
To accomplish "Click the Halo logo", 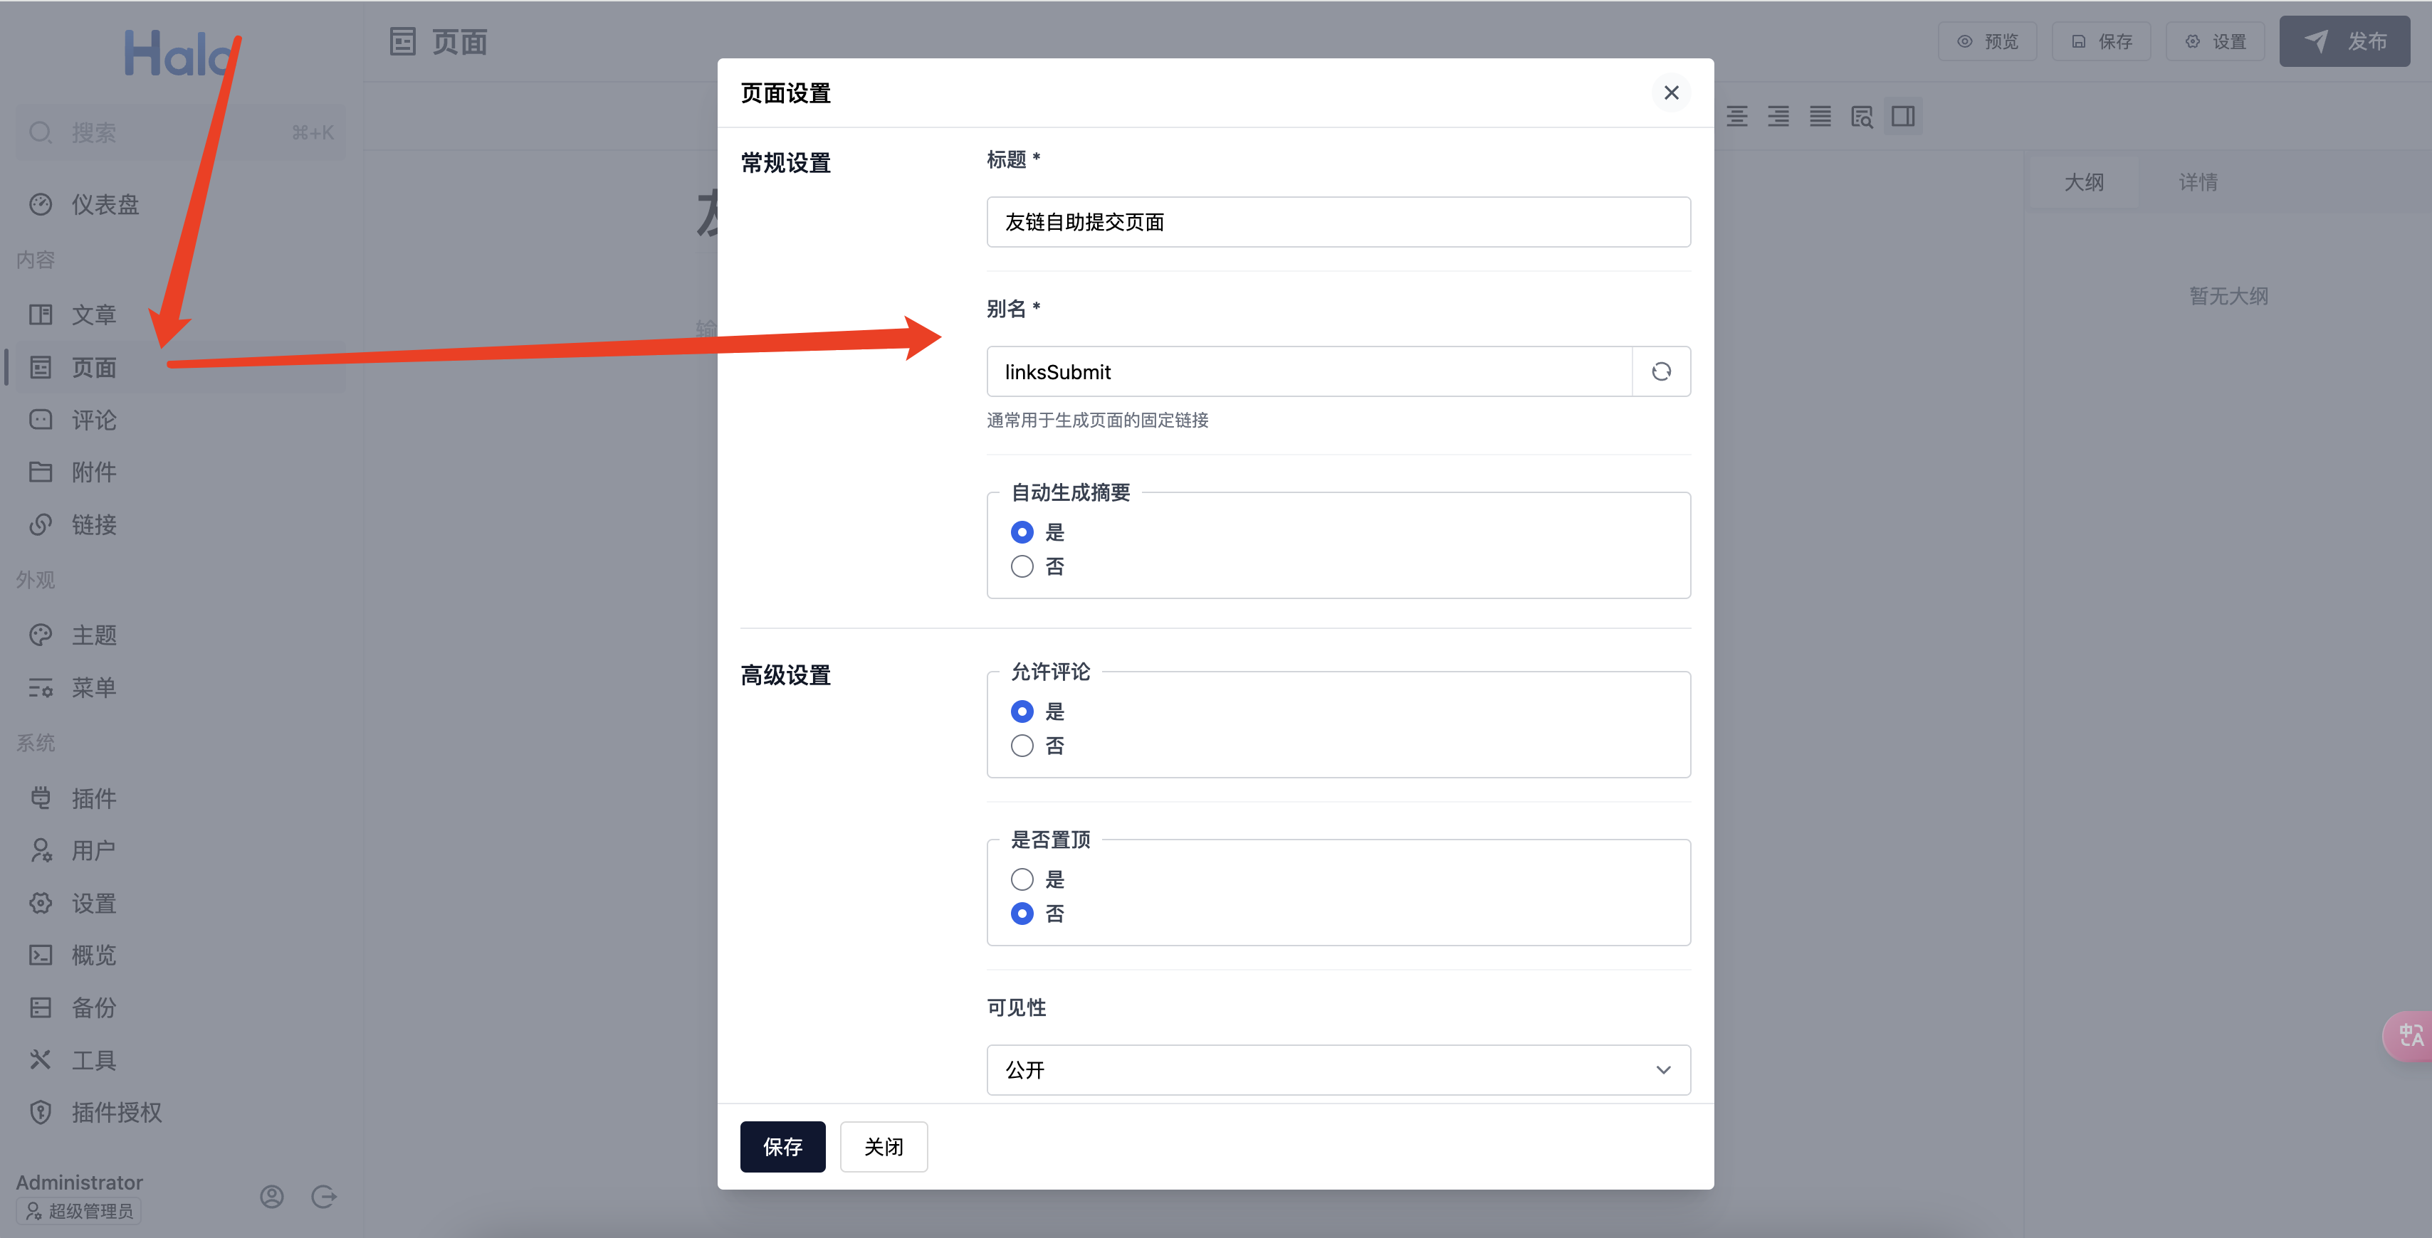I will pos(179,53).
